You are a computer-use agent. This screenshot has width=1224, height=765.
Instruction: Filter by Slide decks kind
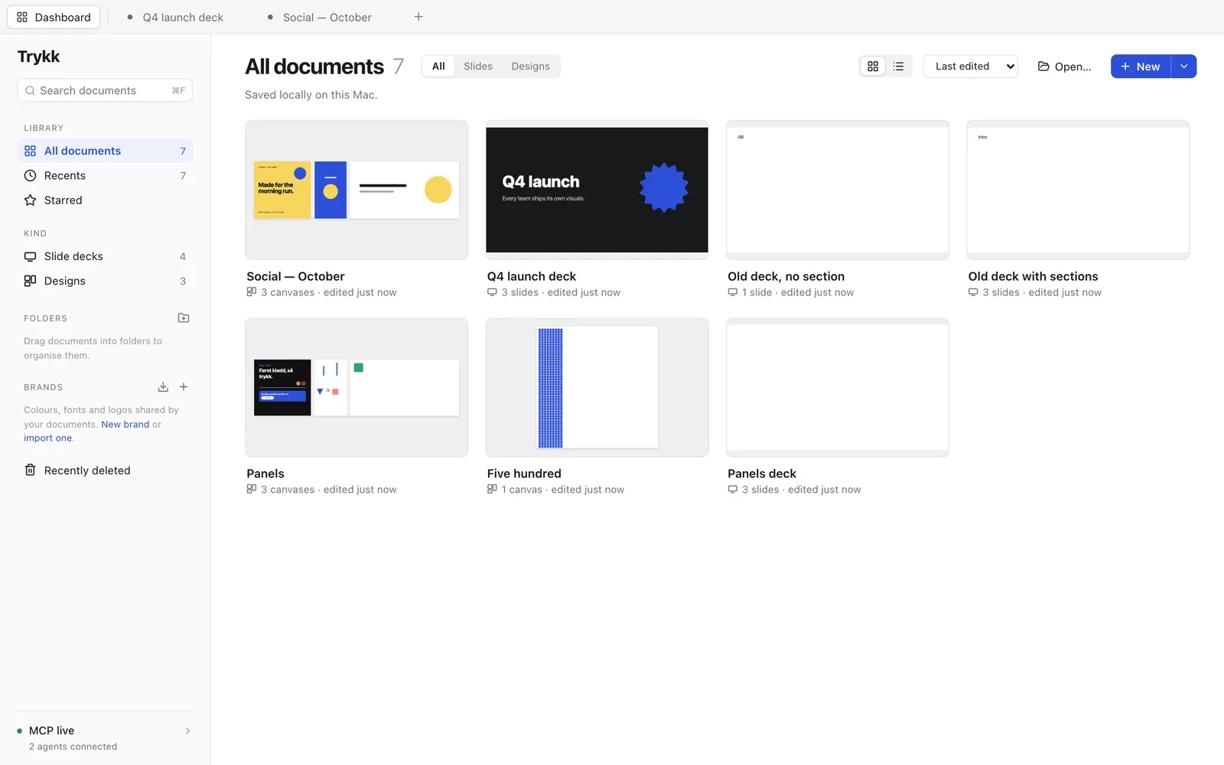click(105, 256)
